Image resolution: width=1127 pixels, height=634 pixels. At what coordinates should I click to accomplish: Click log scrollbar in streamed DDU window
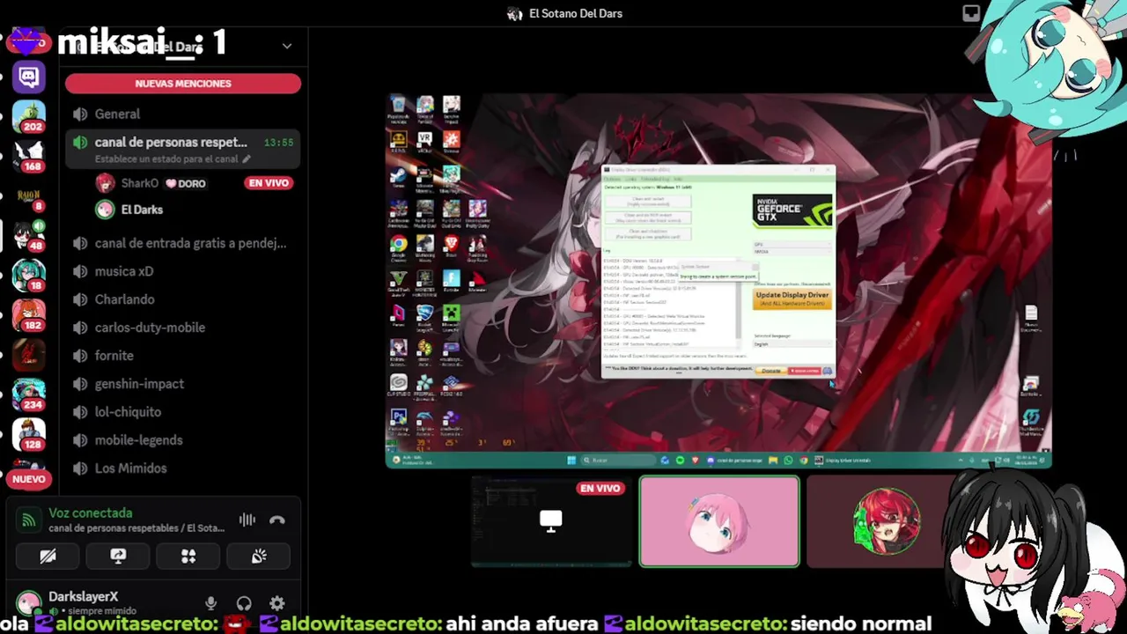coord(740,299)
